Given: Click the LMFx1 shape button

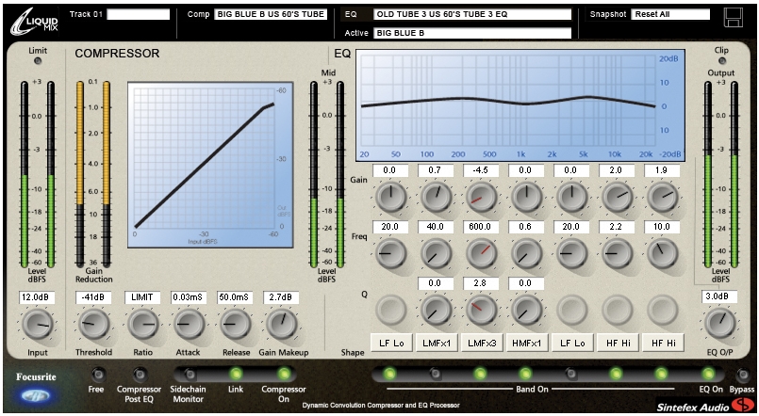Looking at the screenshot, I should tap(437, 343).
